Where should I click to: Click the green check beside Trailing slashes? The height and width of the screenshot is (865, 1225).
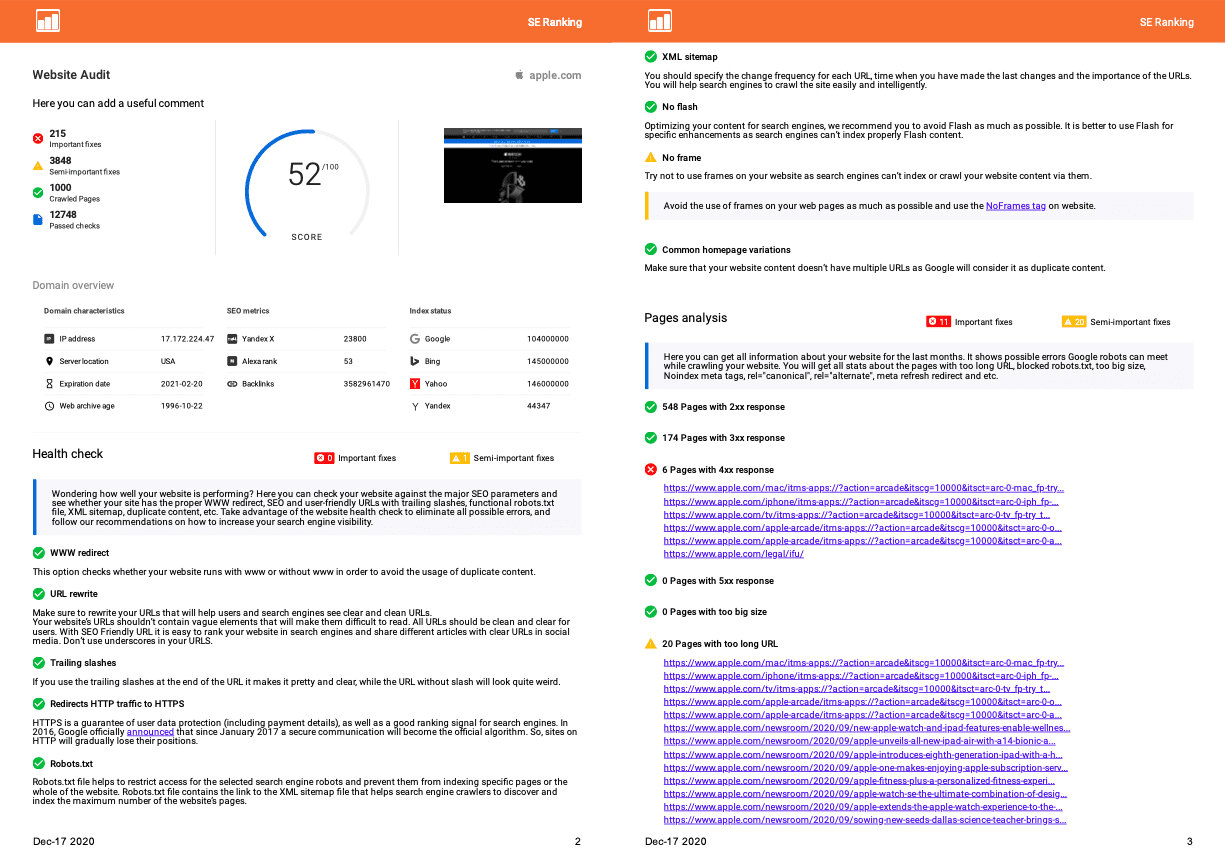tap(39, 663)
